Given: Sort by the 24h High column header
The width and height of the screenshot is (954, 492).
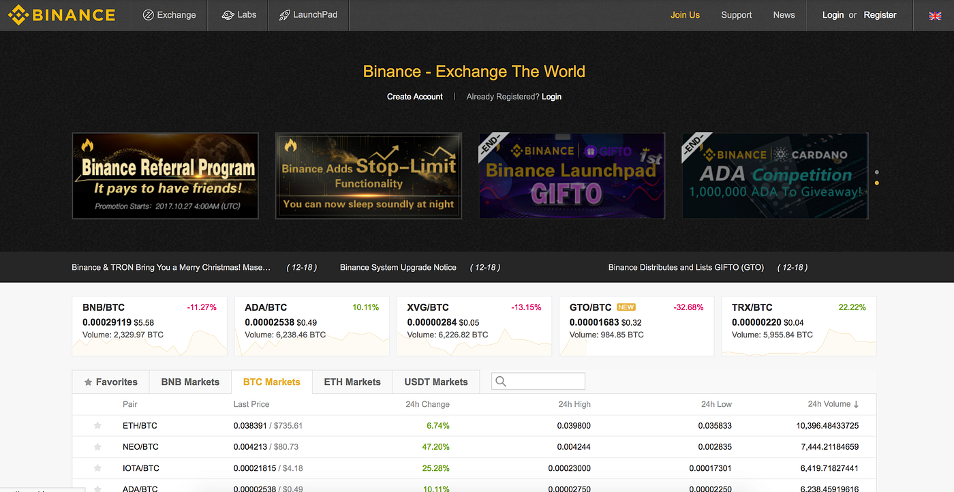Looking at the screenshot, I should point(574,404).
